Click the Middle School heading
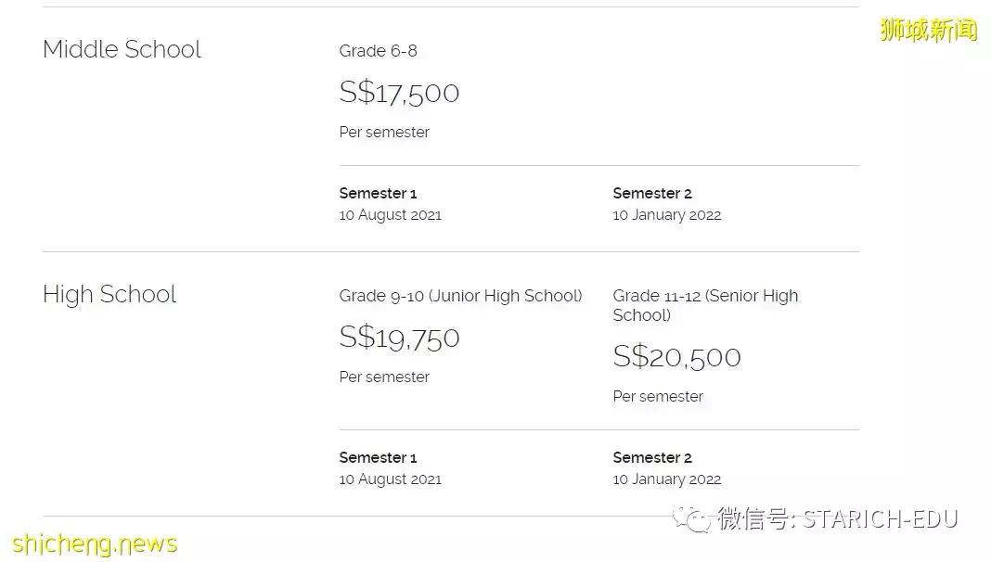 [x=122, y=49]
